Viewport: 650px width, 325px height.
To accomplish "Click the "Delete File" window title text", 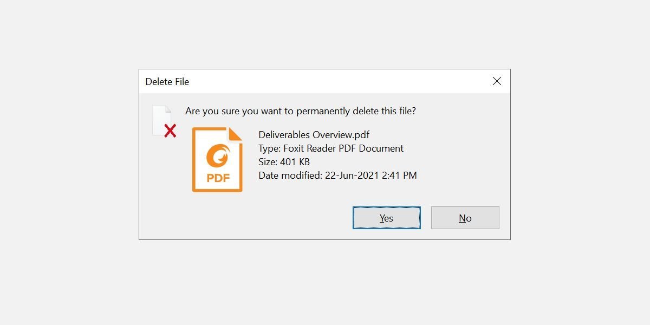I will (167, 82).
